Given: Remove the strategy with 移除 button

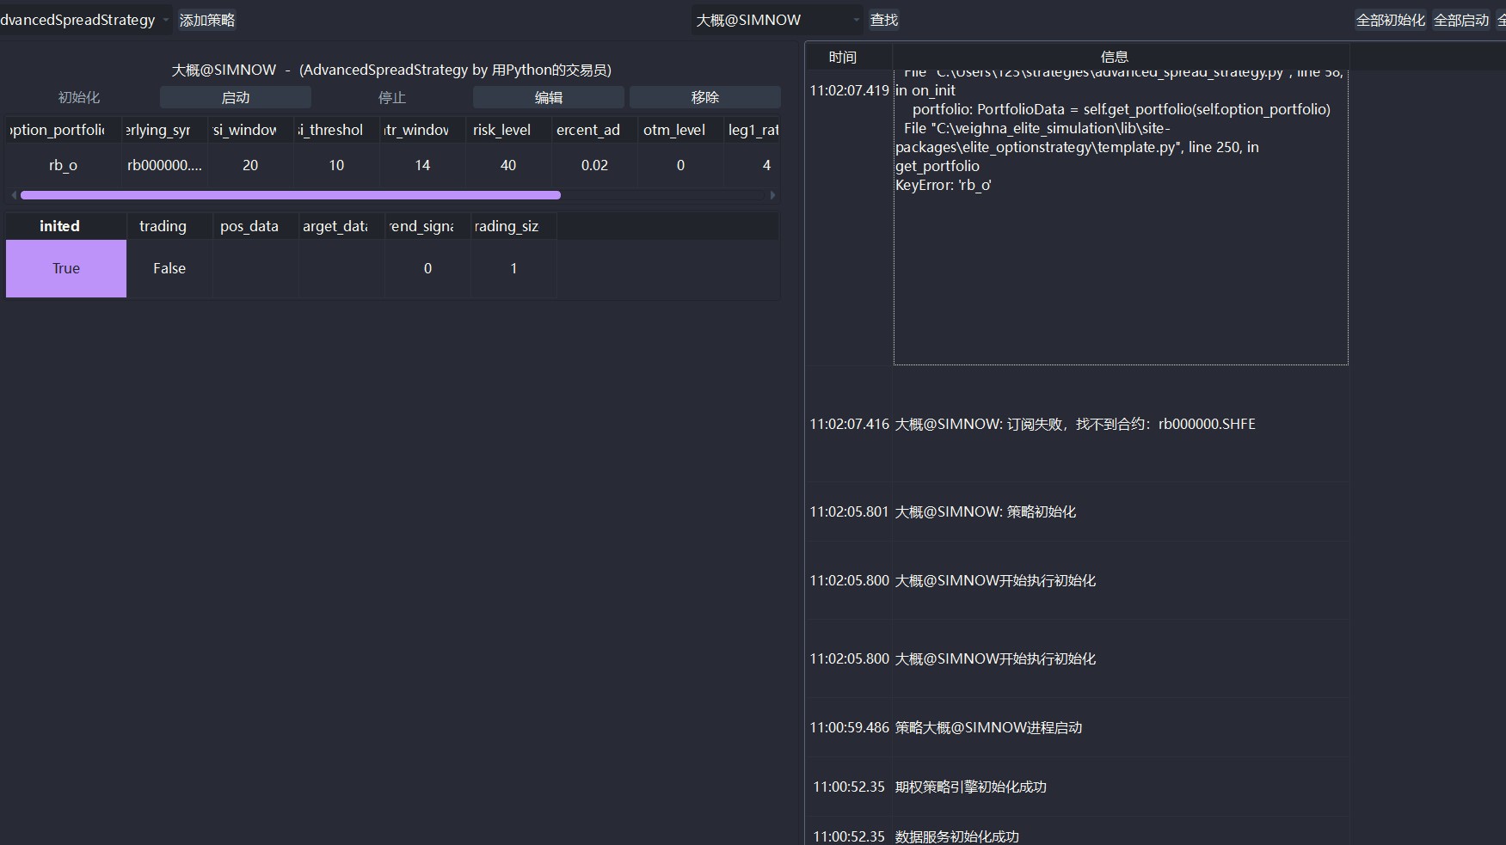Looking at the screenshot, I should pyautogui.click(x=705, y=97).
